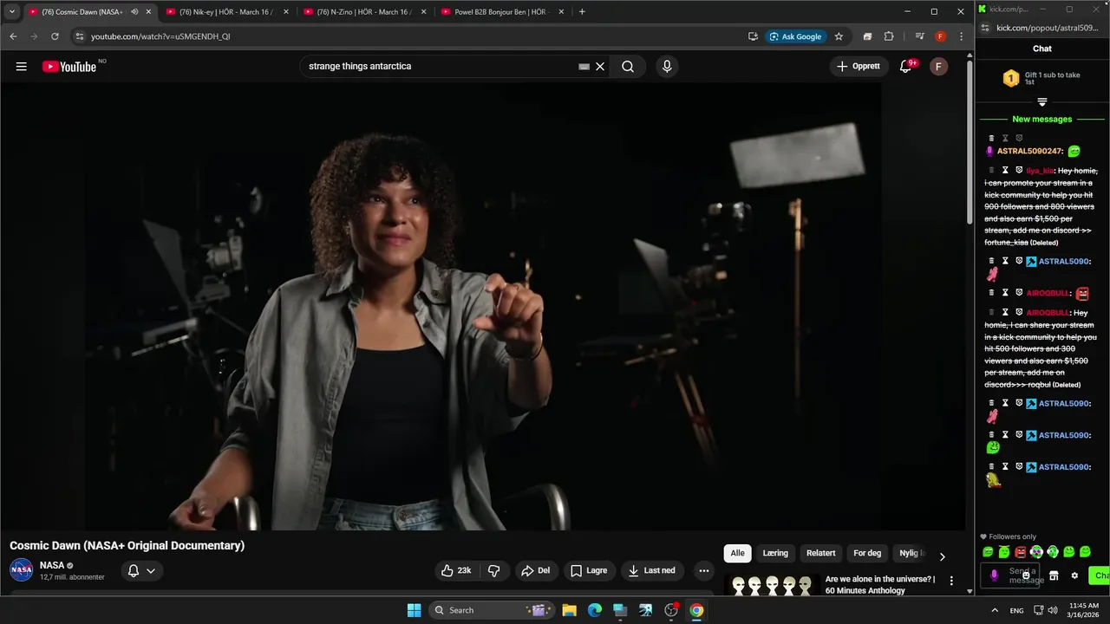
Task: Delete the message from ASTRAL5090247
Action: (x=992, y=138)
